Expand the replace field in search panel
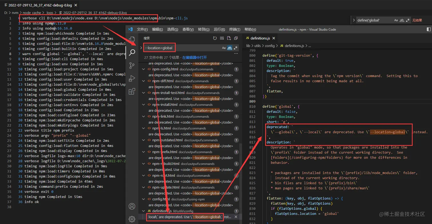Screen dimensions: 432x224 click(x=141, y=48)
